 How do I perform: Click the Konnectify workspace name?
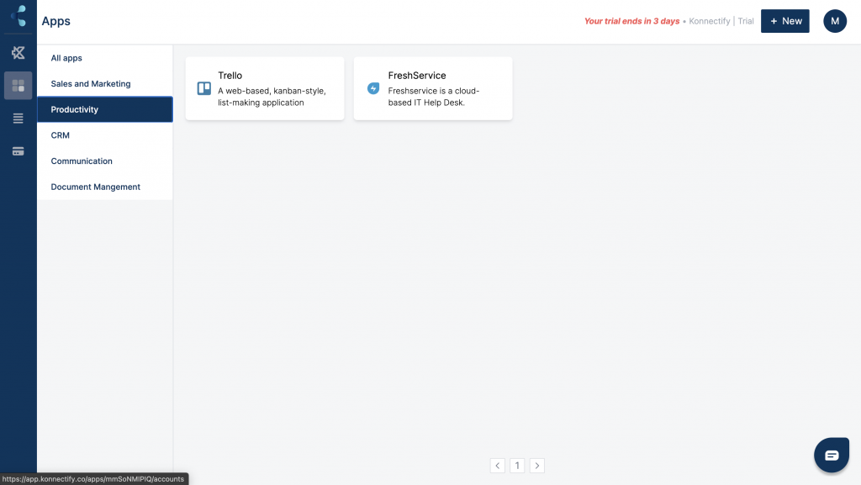click(710, 21)
